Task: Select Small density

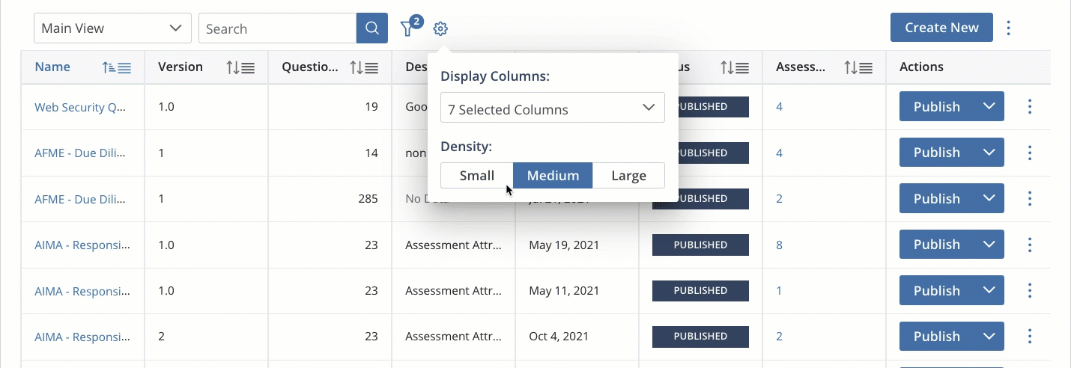Action: point(477,176)
